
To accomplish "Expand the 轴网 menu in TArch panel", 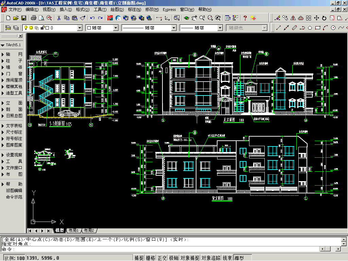I will tap(12, 54).
